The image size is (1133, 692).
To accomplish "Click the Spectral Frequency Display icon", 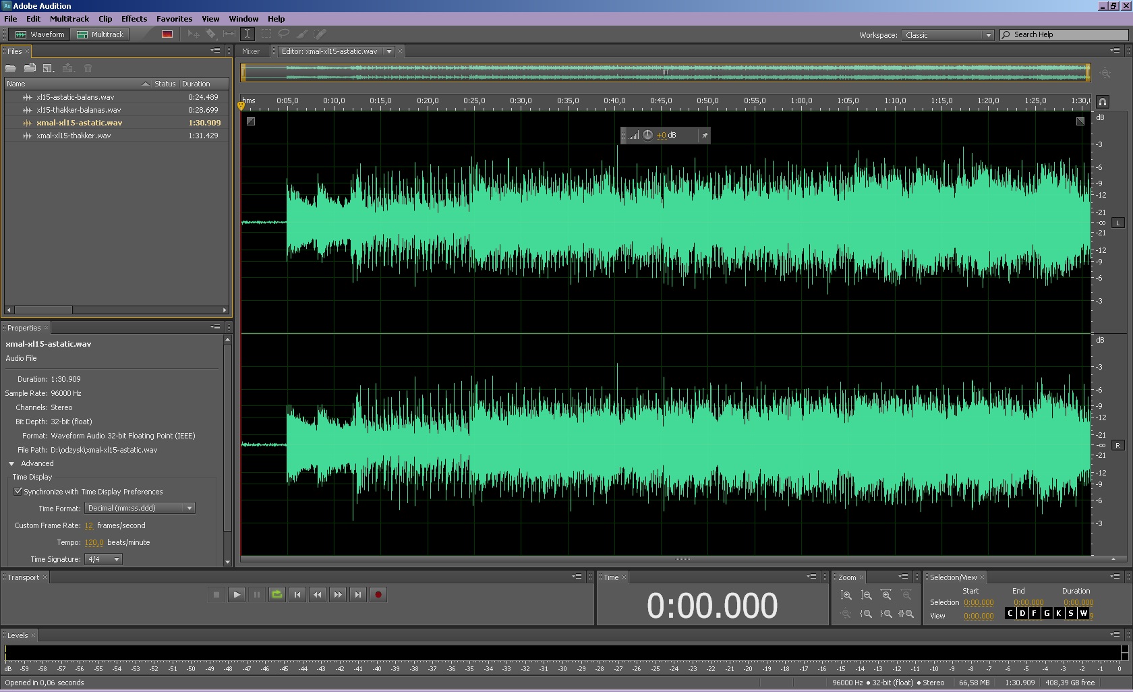I will 167,34.
